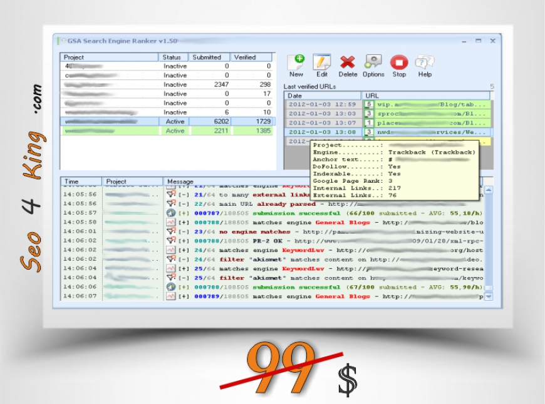Click filter icon on 14:06:04 akismet filter row
Image resolution: width=545 pixels, height=404 pixels.
(170, 278)
